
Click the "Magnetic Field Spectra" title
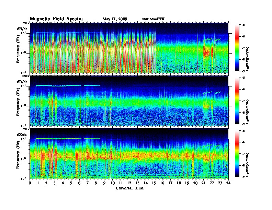pos(56,19)
